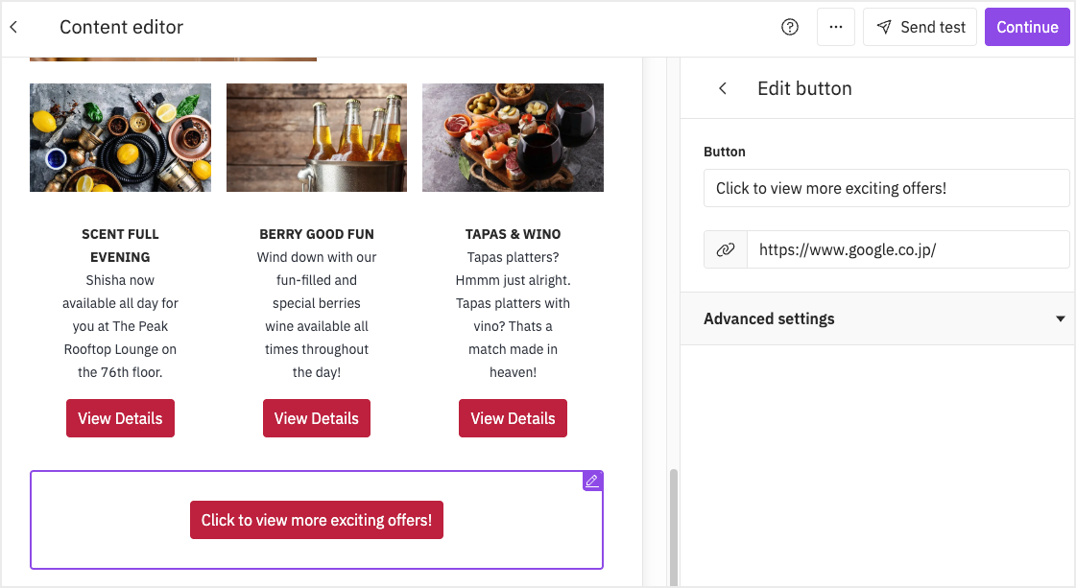Click the button text input field
The image size is (1076, 588).
pyautogui.click(x=887, y=188)
